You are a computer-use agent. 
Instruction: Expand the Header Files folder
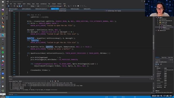pyautogui.click(x=158, y=22)
